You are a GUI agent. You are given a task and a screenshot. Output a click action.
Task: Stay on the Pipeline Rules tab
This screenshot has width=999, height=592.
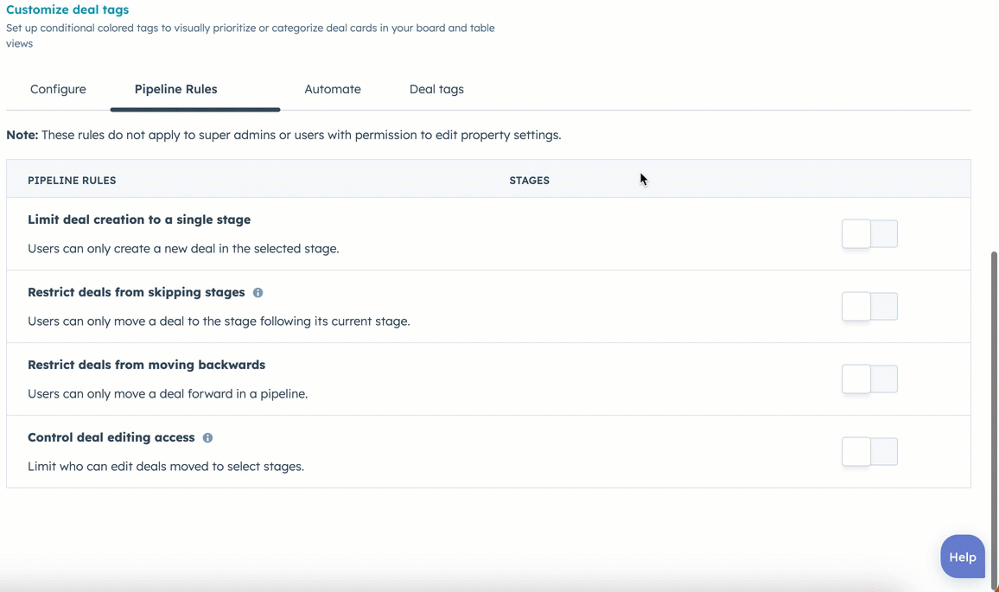(175, 89)
